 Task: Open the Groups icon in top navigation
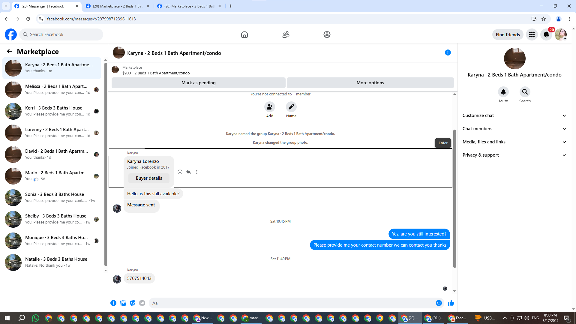(x=327, y=34)
